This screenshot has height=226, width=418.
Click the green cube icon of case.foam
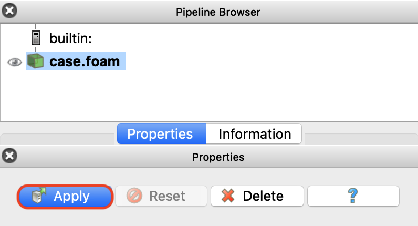pyautogui.click(x=36, y=62)
